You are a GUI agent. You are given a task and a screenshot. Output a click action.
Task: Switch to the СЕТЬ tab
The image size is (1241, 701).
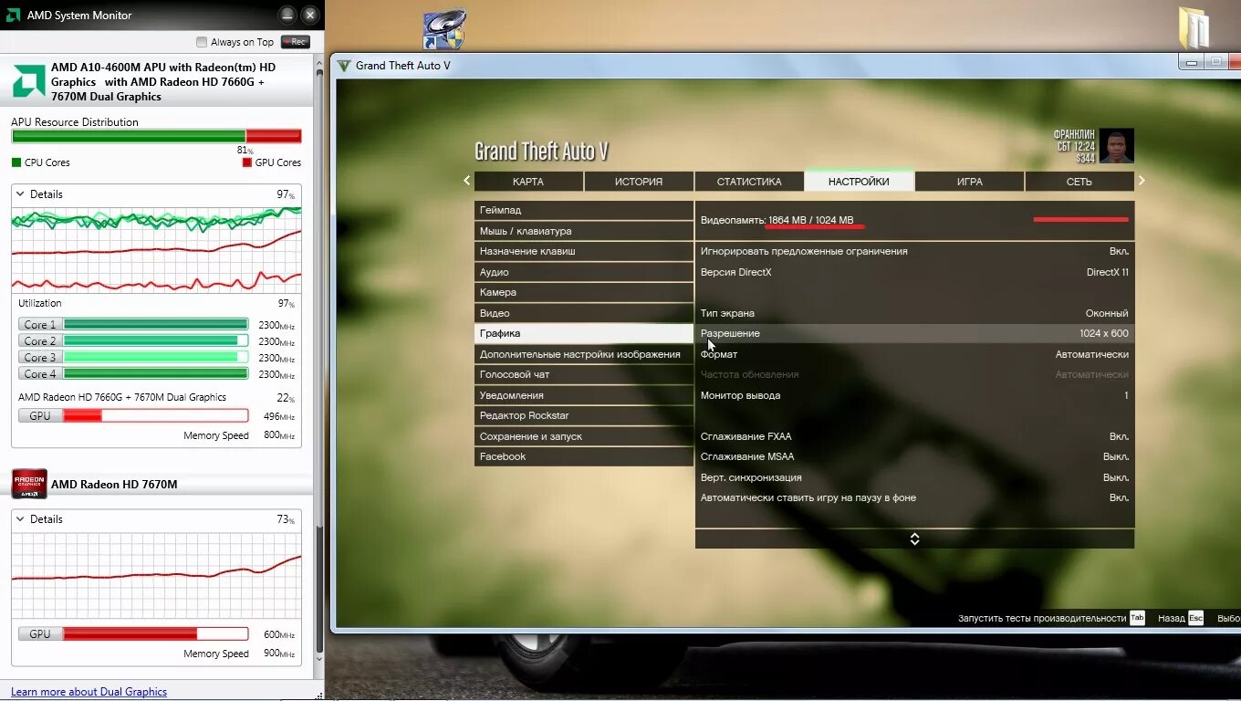[x=1079, y=182]
